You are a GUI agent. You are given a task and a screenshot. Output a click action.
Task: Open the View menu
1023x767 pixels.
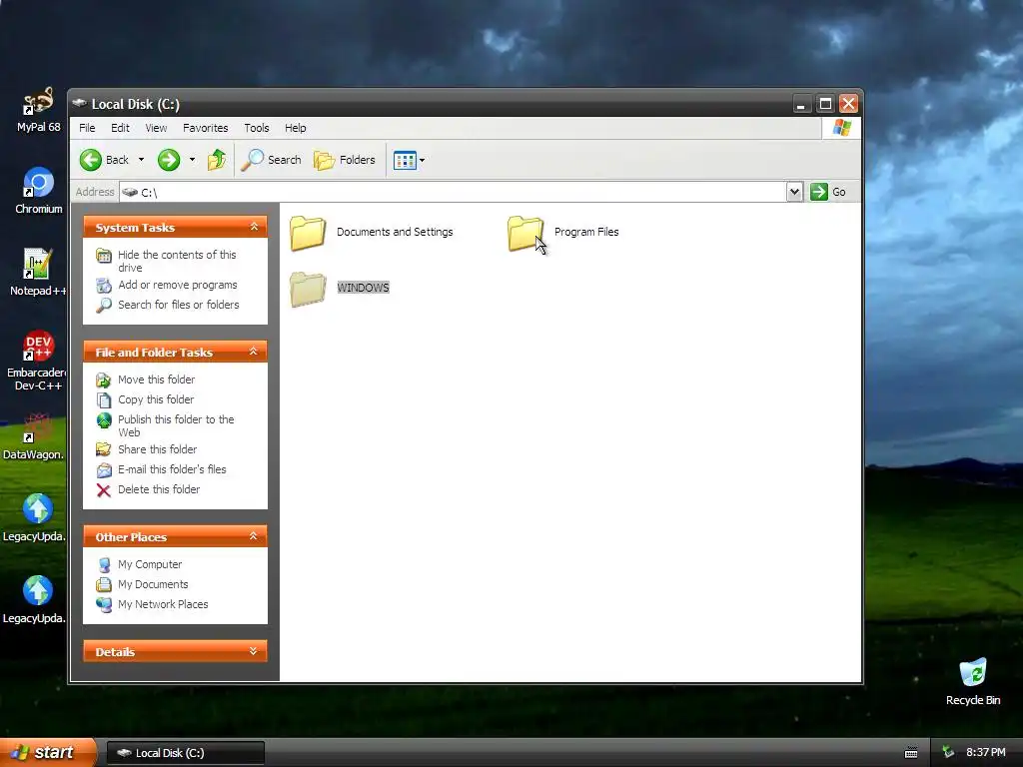156,128
